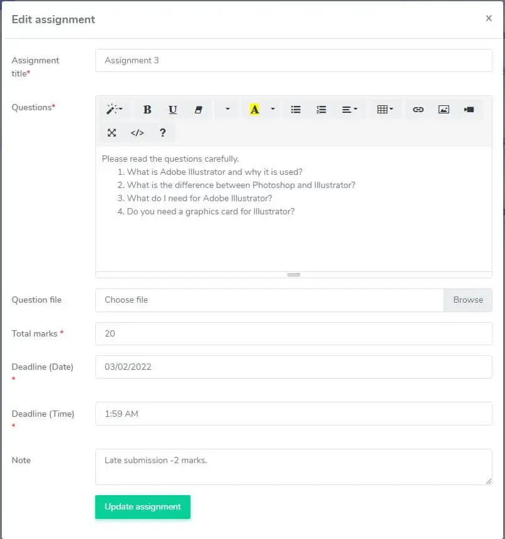This screenshot has height=539, width=505.
Task: Toggle underline formatting in the toolbar
Action: tap(173, 110)
